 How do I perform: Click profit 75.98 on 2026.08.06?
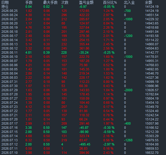point(83,65)
